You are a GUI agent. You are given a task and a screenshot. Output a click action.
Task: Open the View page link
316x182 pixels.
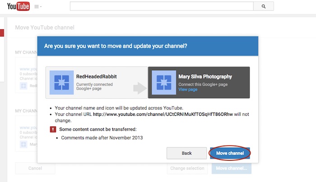(x=188, y=90)
